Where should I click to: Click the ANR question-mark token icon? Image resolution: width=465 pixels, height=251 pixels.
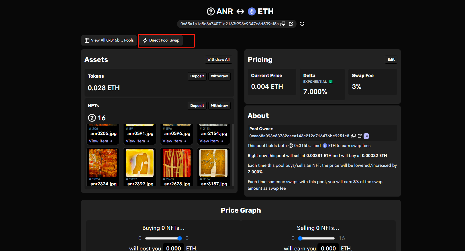coord(211,11)
